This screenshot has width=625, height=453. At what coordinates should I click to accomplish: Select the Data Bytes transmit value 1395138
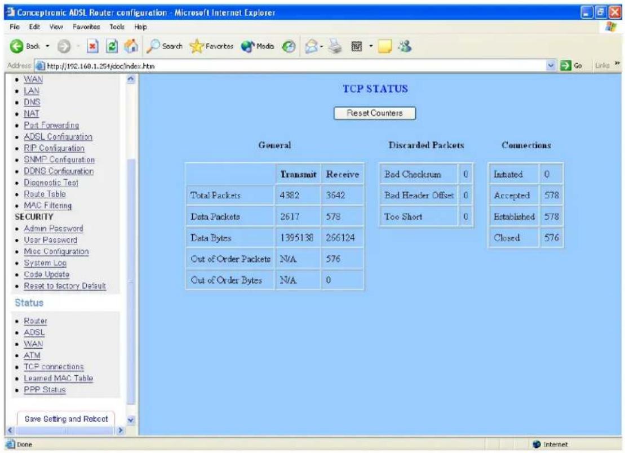[x=296, y=238]
